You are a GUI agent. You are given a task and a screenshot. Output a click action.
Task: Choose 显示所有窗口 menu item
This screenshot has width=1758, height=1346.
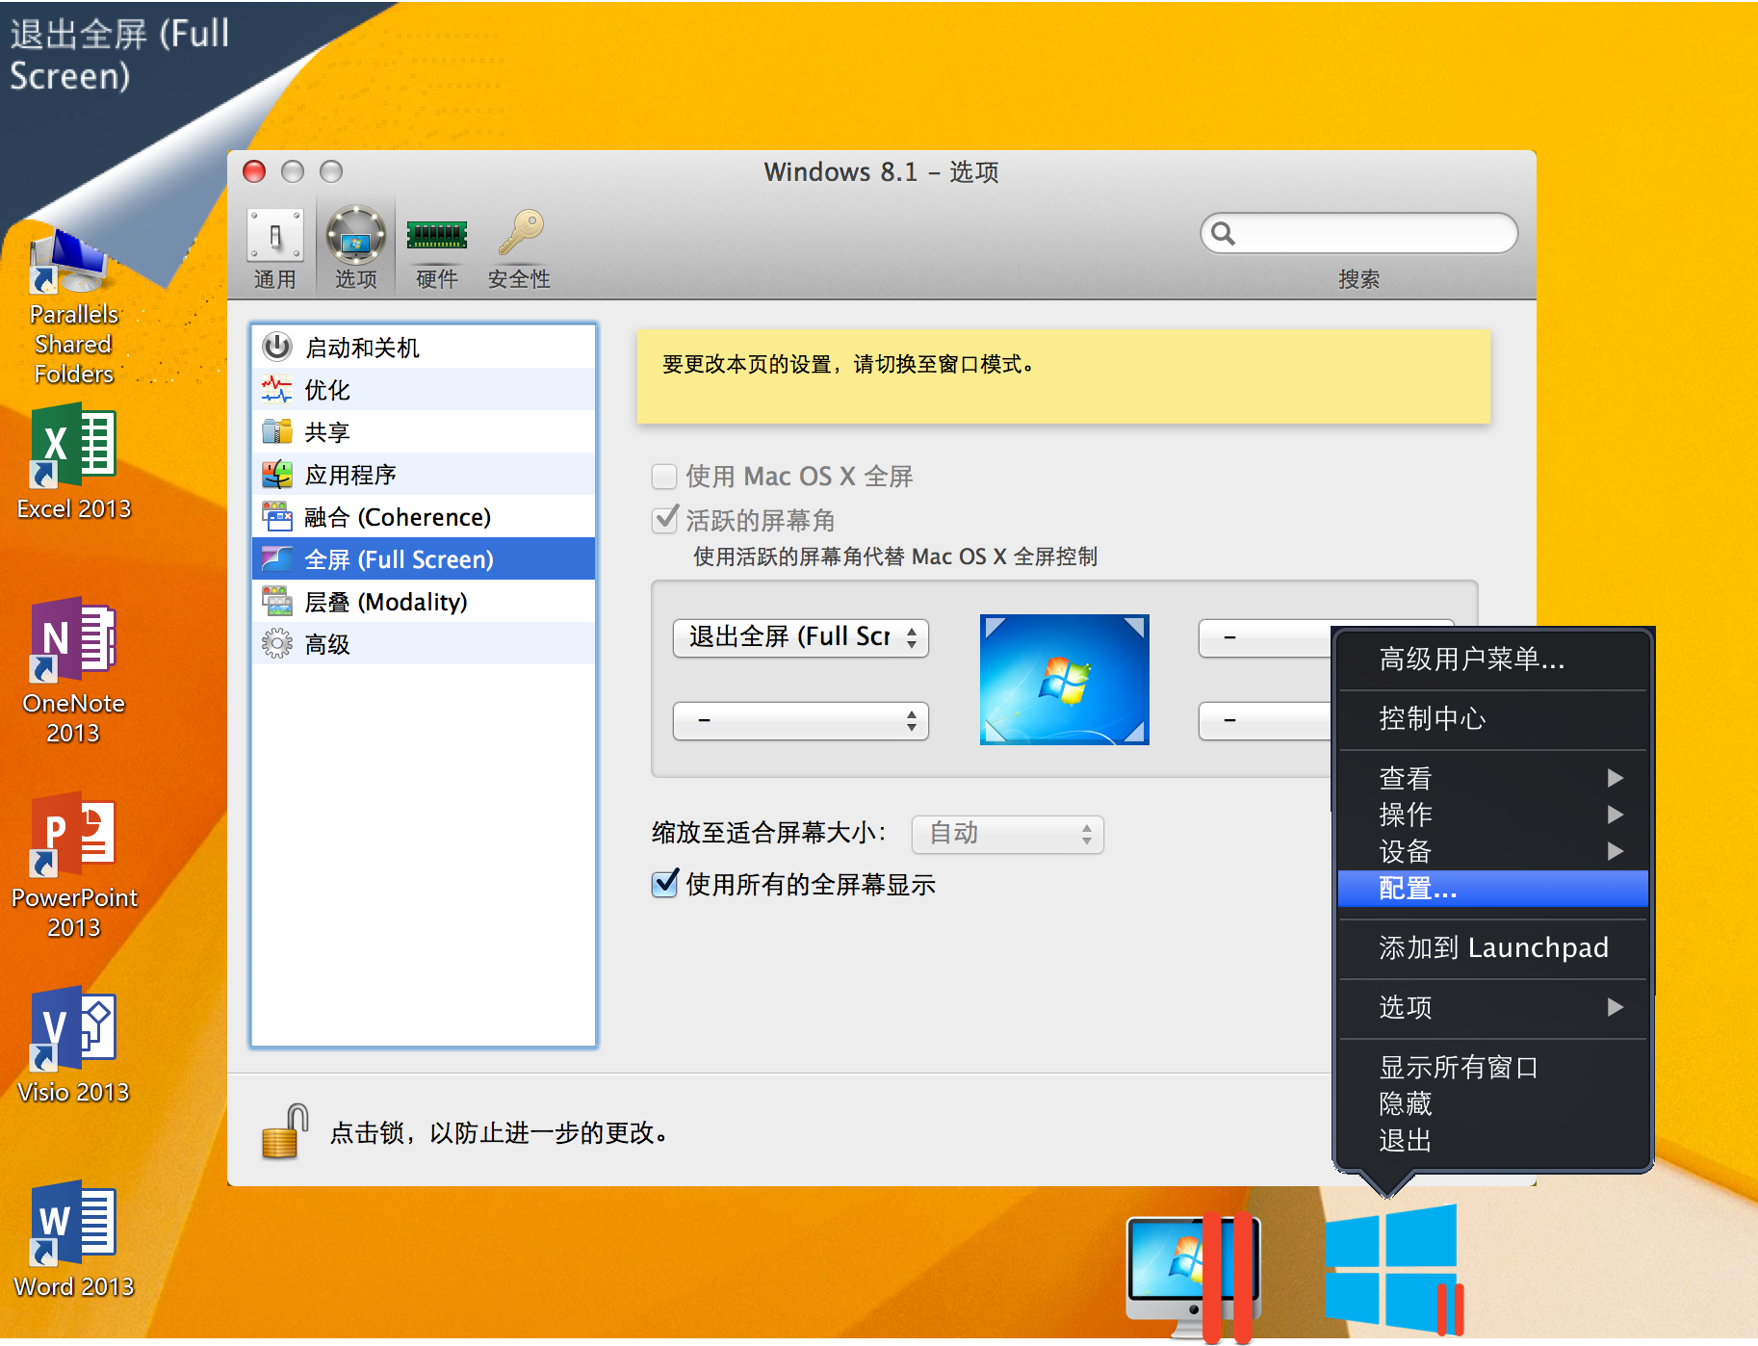pyautogui.click(x=1493, y=1068)
